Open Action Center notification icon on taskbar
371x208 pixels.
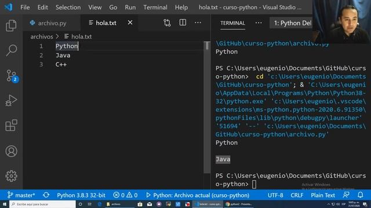pyautogui.click(x=365, y=204)
